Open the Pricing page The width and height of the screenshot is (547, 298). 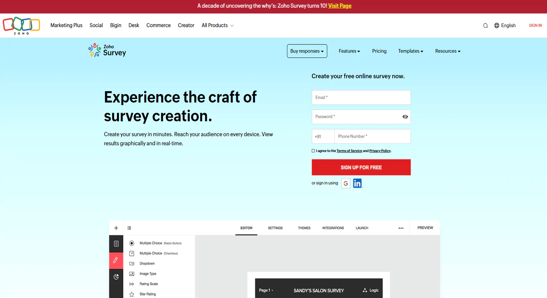pyautogui.click(x=379, y=51)
